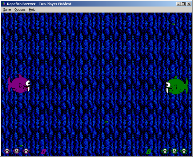The height and width of the screenshot is (157, 193).
Task: Click the green player's score digit
Action: (149, 151)
